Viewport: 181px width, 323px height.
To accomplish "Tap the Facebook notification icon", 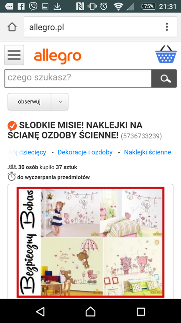I will (21, 6).
